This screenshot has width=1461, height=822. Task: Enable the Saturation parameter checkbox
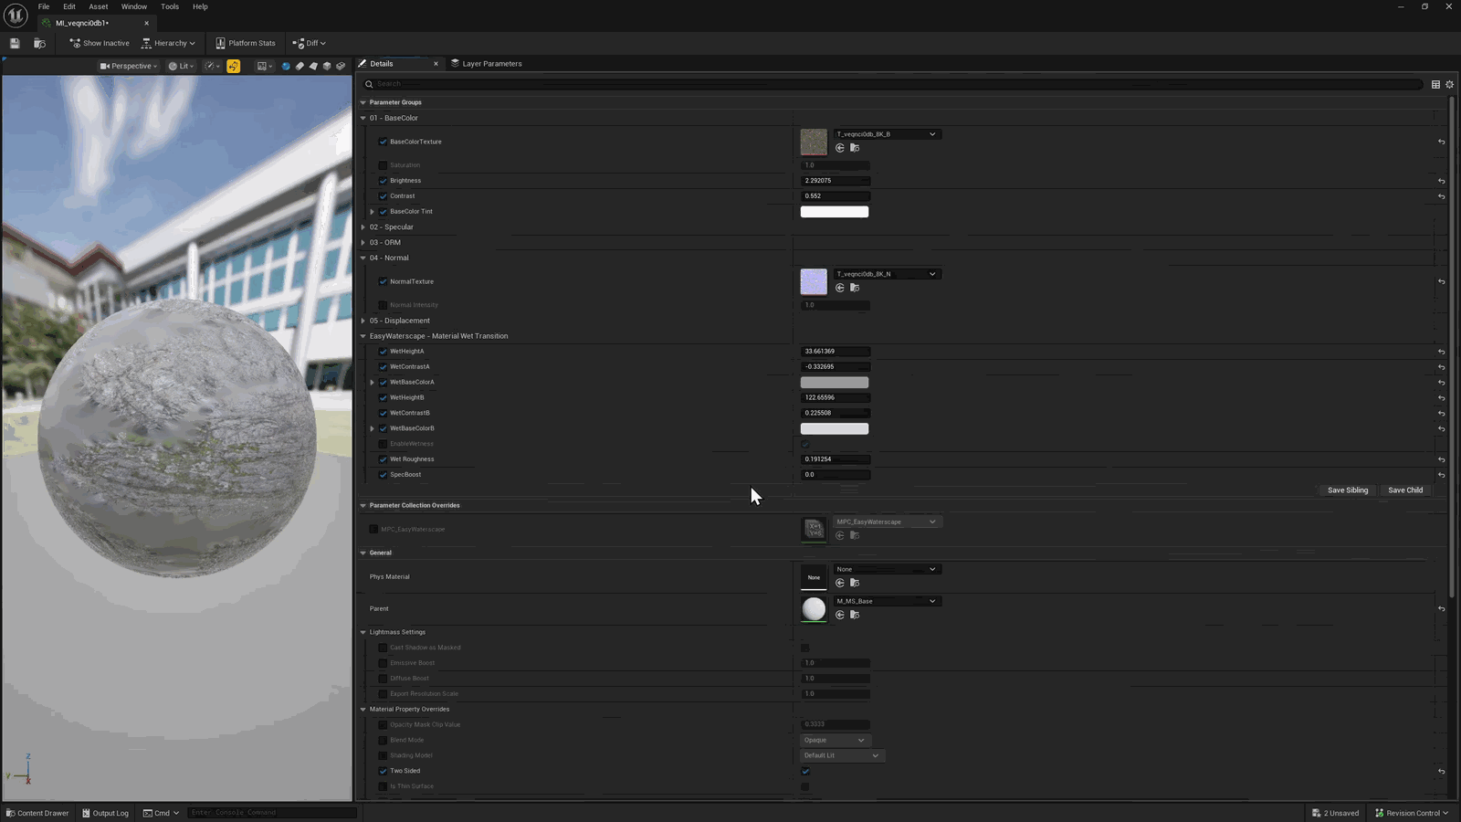[383, 165]
